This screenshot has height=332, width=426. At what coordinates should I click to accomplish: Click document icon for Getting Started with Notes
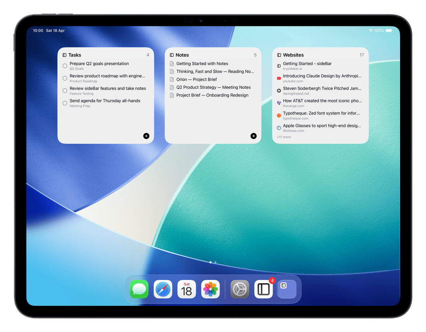(172, 63)
